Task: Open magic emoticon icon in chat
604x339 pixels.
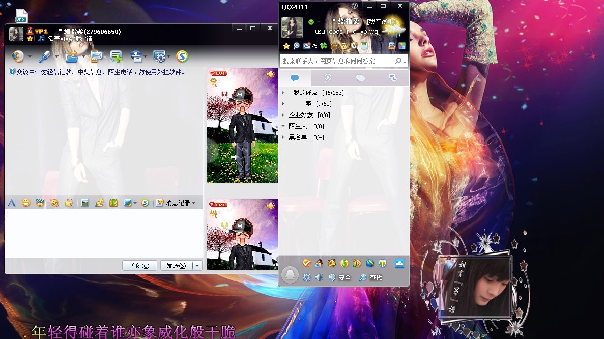Action: click(x=40, y=203)
